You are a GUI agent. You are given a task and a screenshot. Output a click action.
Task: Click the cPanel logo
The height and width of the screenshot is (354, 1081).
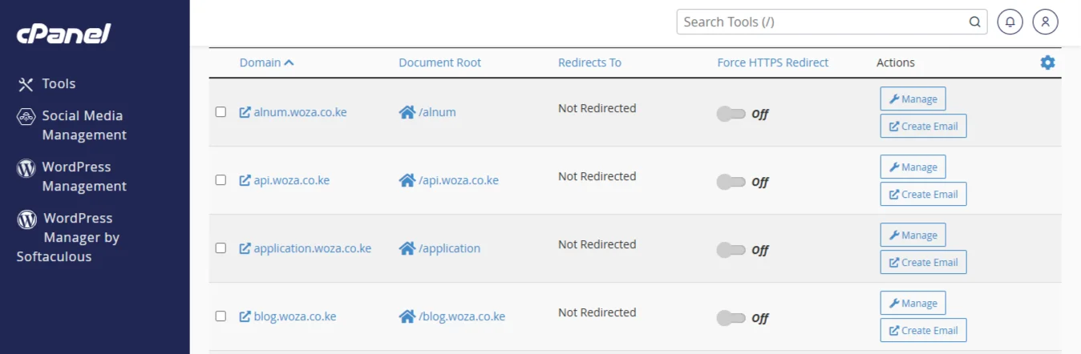point(63,34)
